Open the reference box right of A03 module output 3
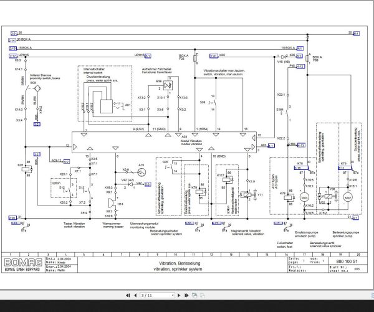This screenshot has height=312, width=374. (x=271, y=146)
